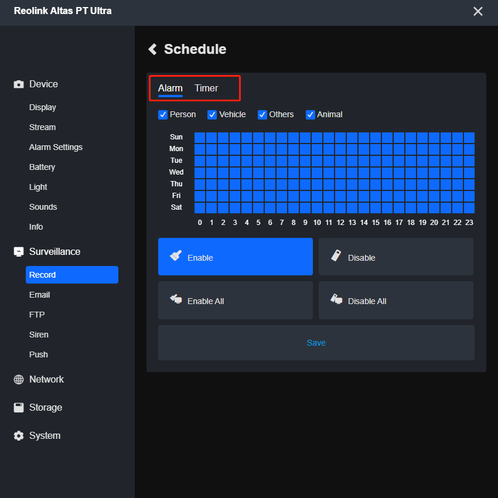Toggle the Sunday hour 0 schedule cell
498x498 pixels.
[x=200, y=138]
